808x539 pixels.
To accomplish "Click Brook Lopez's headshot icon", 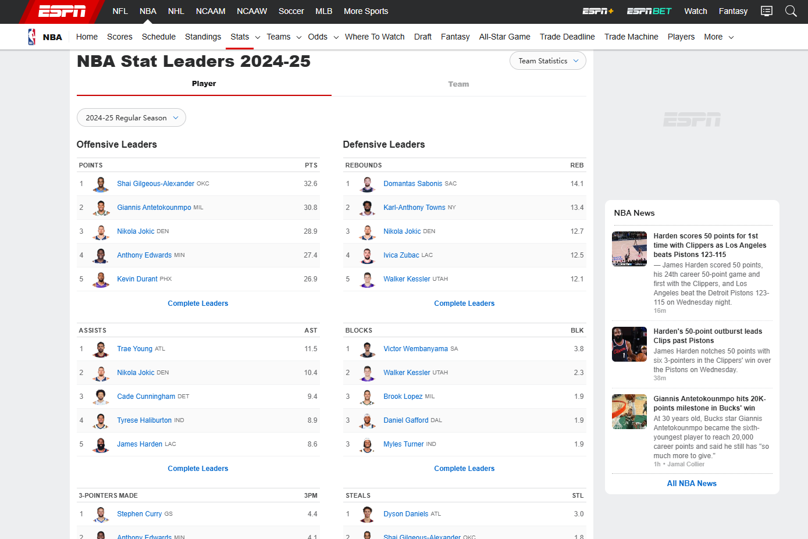I will pos(367,397).
